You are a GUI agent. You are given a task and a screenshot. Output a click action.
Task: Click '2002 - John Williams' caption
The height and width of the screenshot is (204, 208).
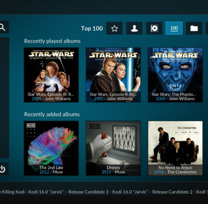point(113,99)
